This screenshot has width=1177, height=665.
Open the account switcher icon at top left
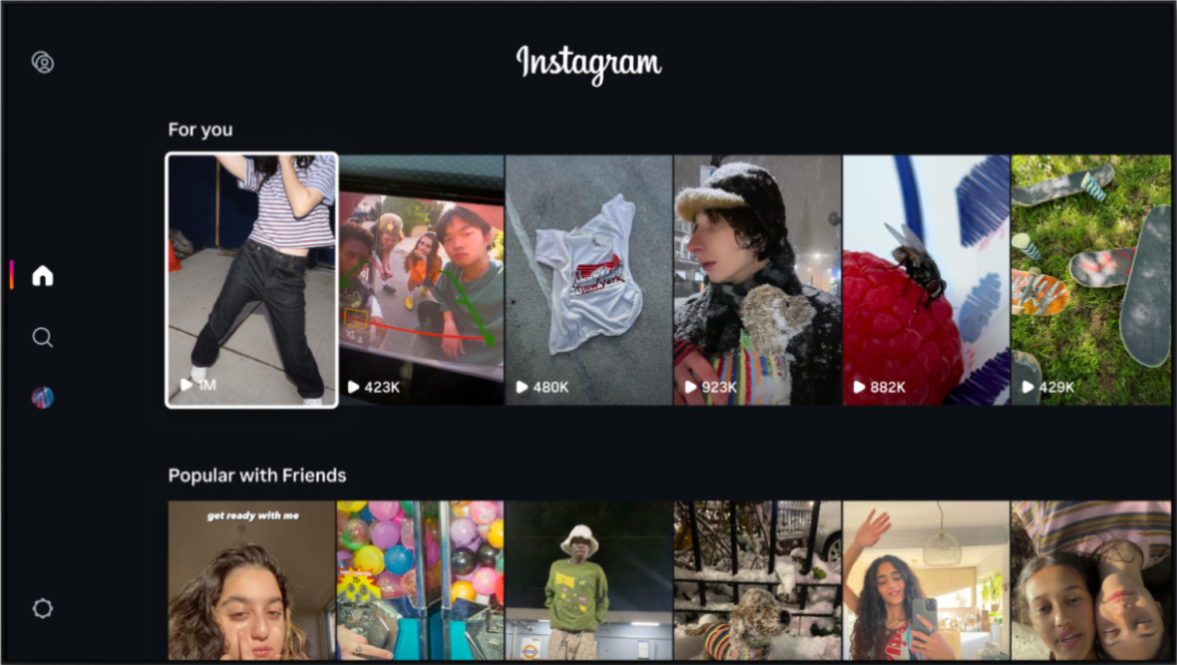pyautogui.click(x=43, y=62)
